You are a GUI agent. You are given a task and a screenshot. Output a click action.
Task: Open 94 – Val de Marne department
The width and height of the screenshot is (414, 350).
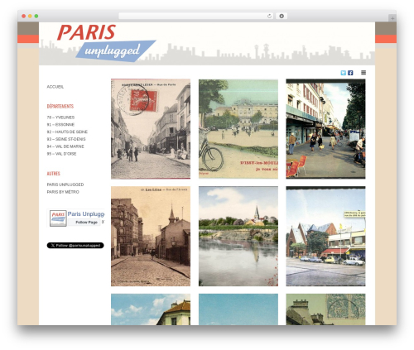[65, 146]
